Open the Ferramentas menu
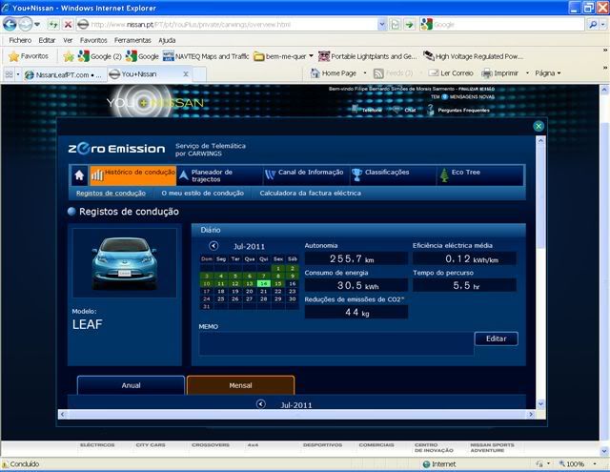Viewport: 610px width, 472px height. click(132, 40)
